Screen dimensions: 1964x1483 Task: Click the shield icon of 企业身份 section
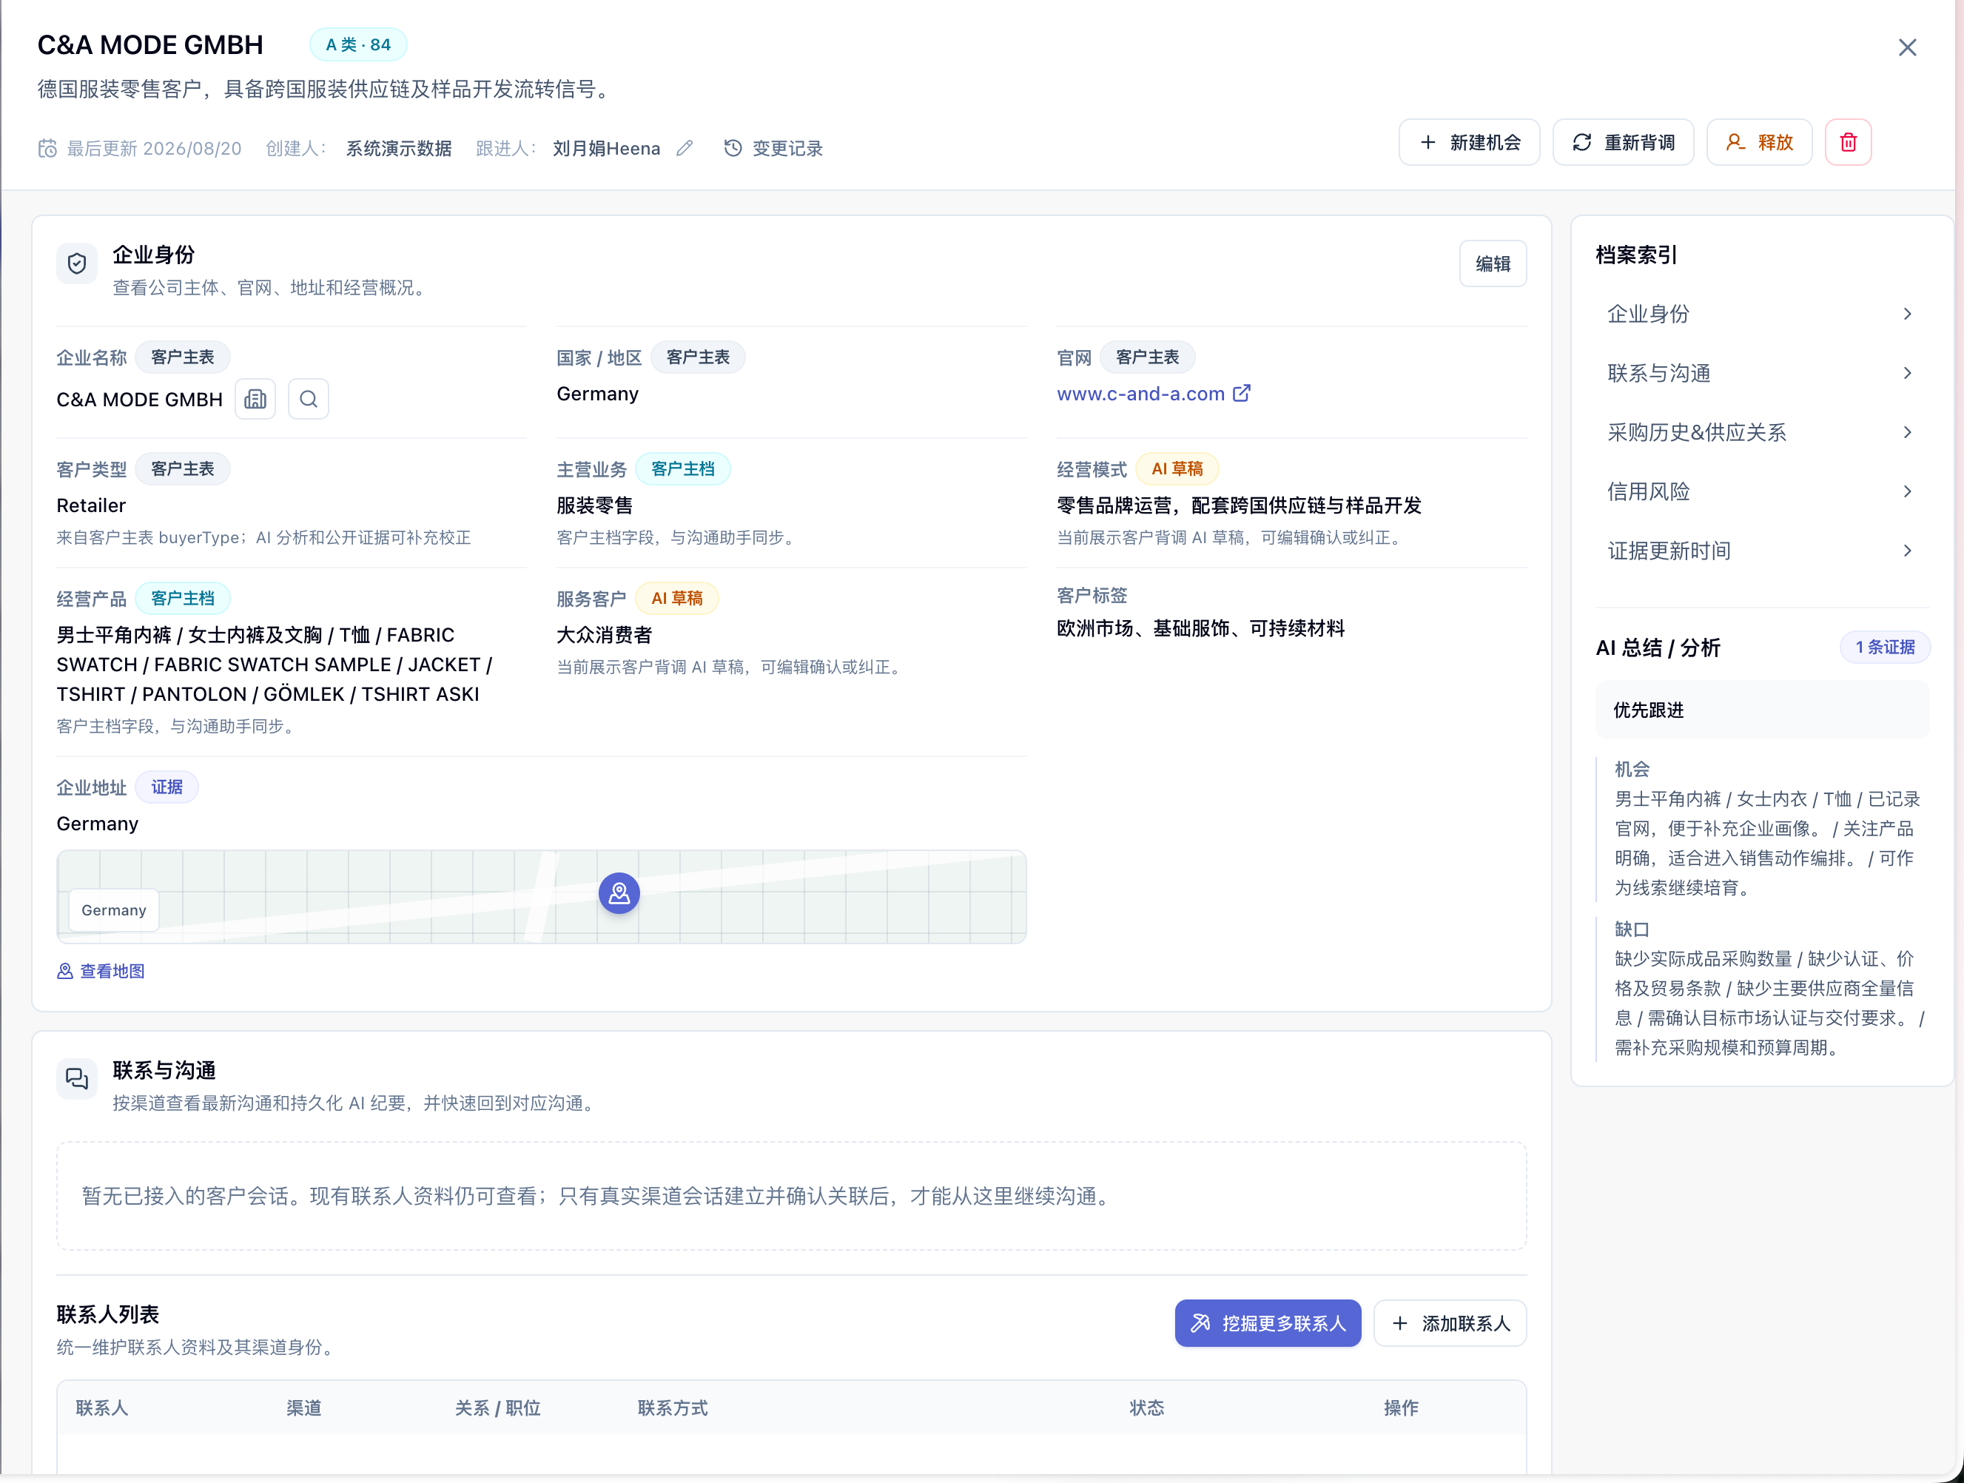[x=77, y=263]
